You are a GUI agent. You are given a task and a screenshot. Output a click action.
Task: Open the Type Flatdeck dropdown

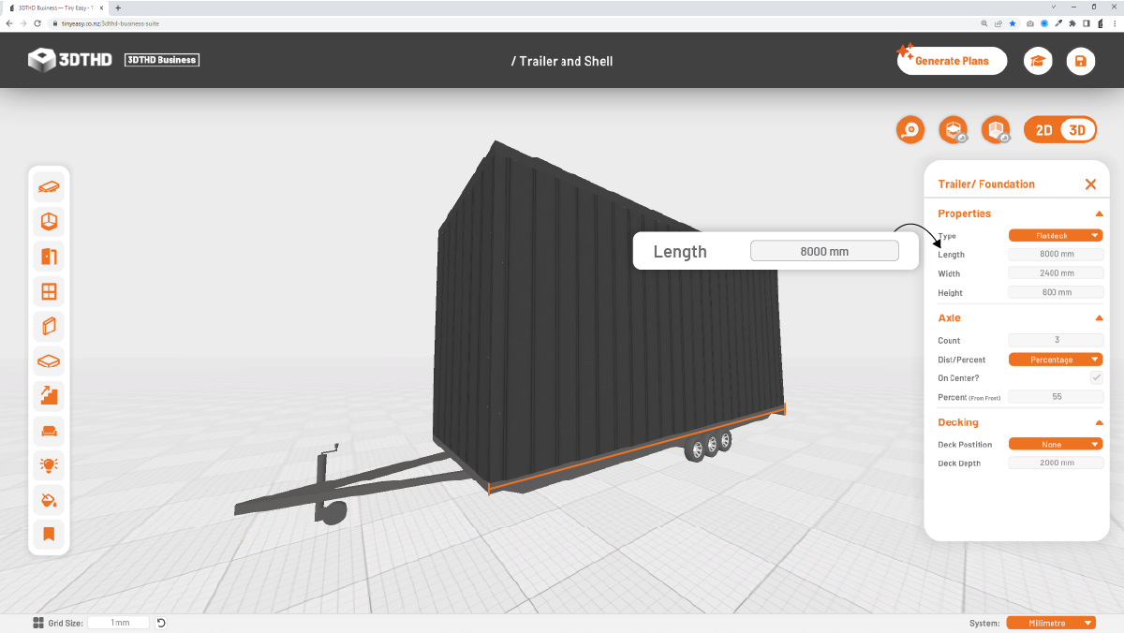[x=1056, y=236]
